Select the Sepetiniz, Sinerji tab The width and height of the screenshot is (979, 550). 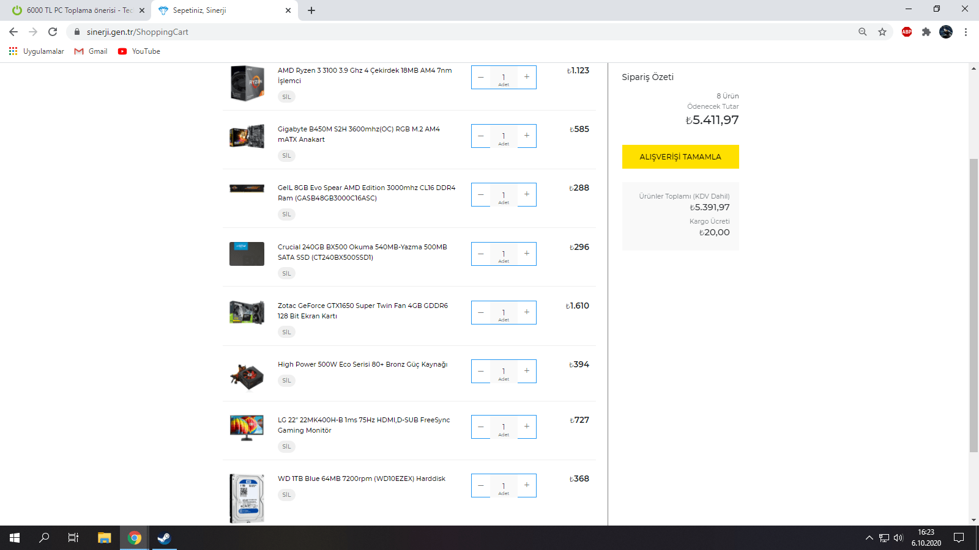click(x=225, y=10)
